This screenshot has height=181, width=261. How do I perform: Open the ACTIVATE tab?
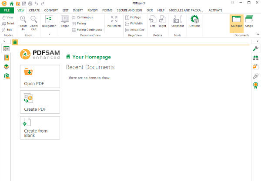(x=215, y=10)
